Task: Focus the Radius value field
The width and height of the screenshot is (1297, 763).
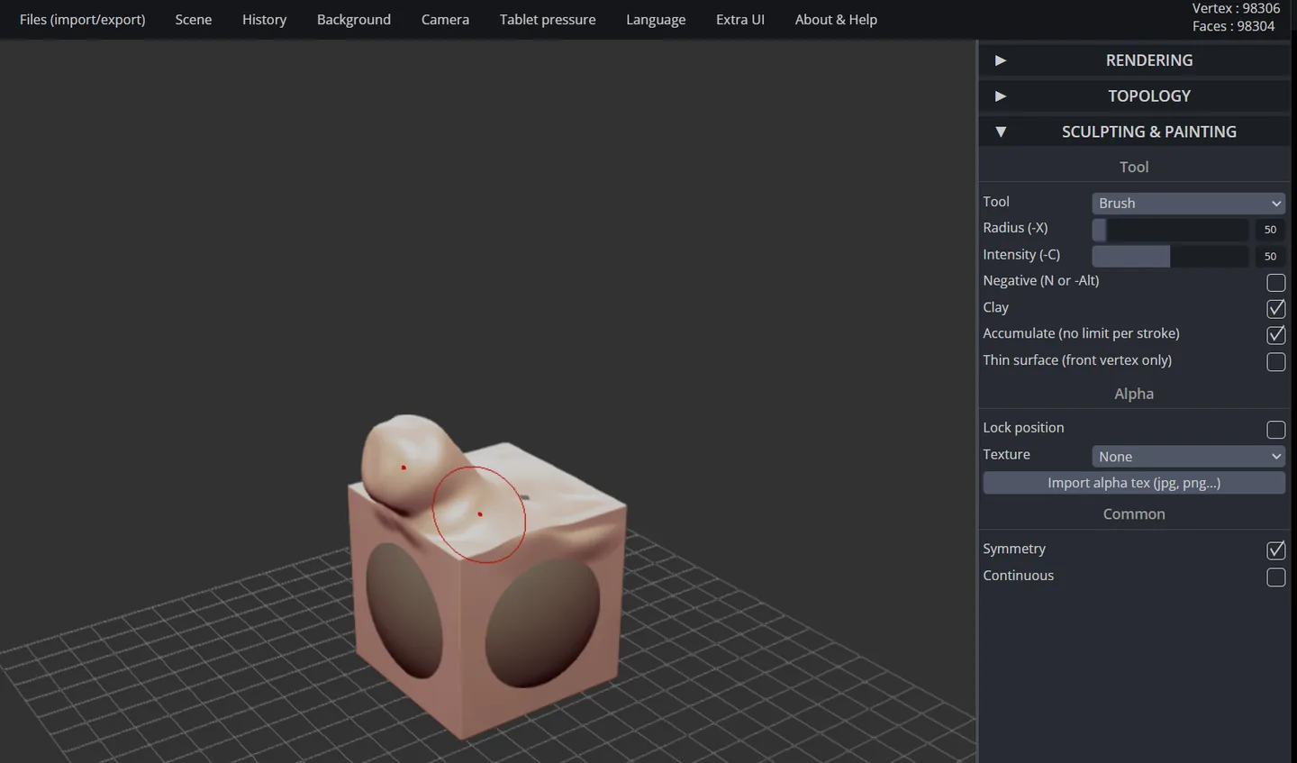Action: click(1270, 230)
